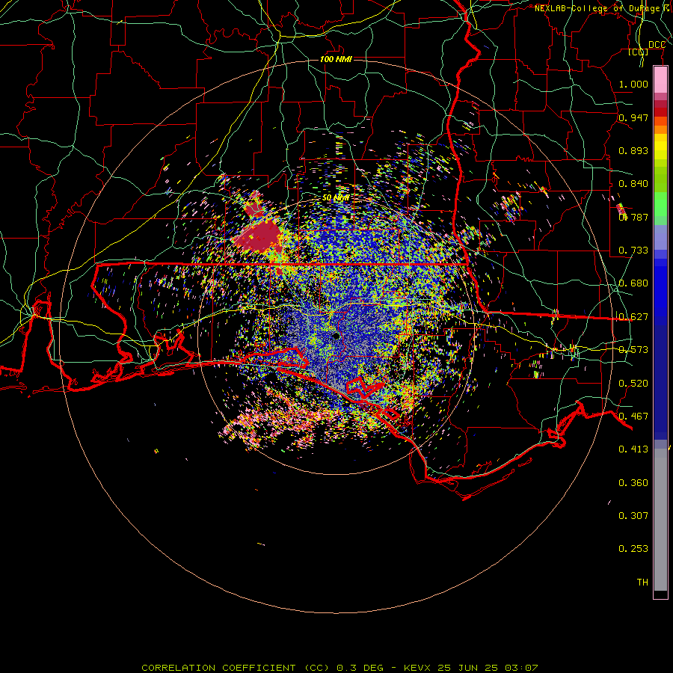Click the 0.413 value on the legend
Viewport: 673px width, 673px height.
633,449
